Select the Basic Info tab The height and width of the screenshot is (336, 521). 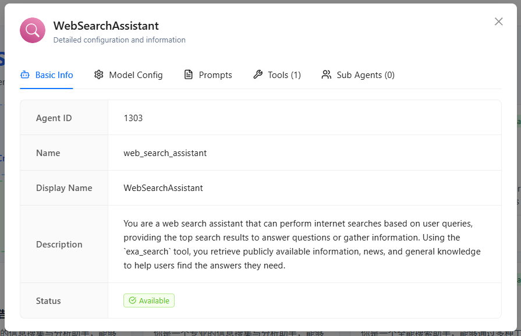[x=54, y=75]
